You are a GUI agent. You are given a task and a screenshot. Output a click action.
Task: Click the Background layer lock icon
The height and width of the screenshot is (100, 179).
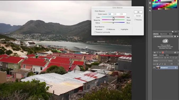click(x=176, y=68)
